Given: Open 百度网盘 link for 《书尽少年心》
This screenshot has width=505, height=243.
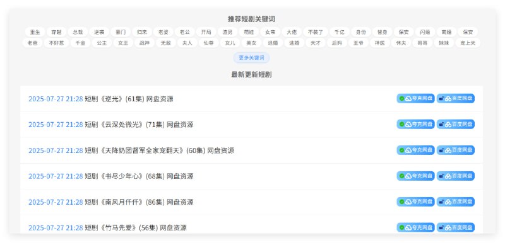Looking at the screenshot, I should click(x=455, y=176).
